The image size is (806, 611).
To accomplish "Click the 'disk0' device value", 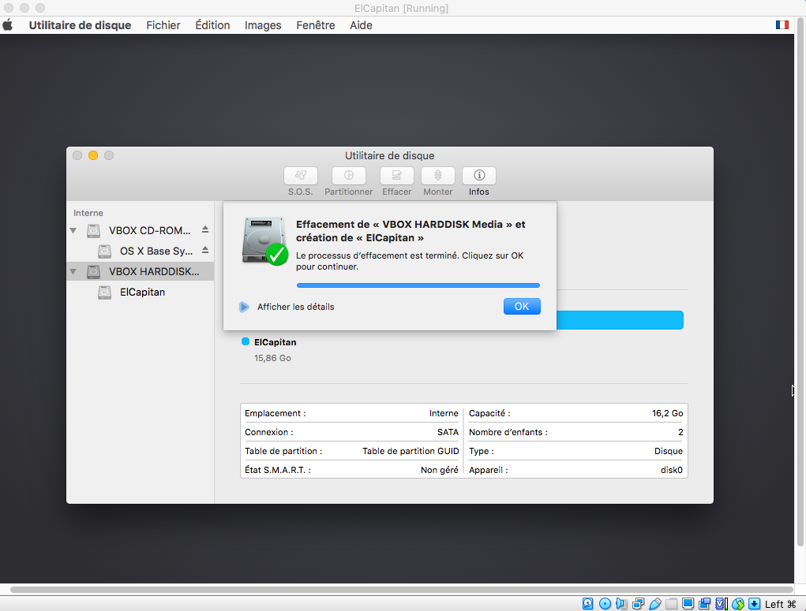I will (671, 471).
